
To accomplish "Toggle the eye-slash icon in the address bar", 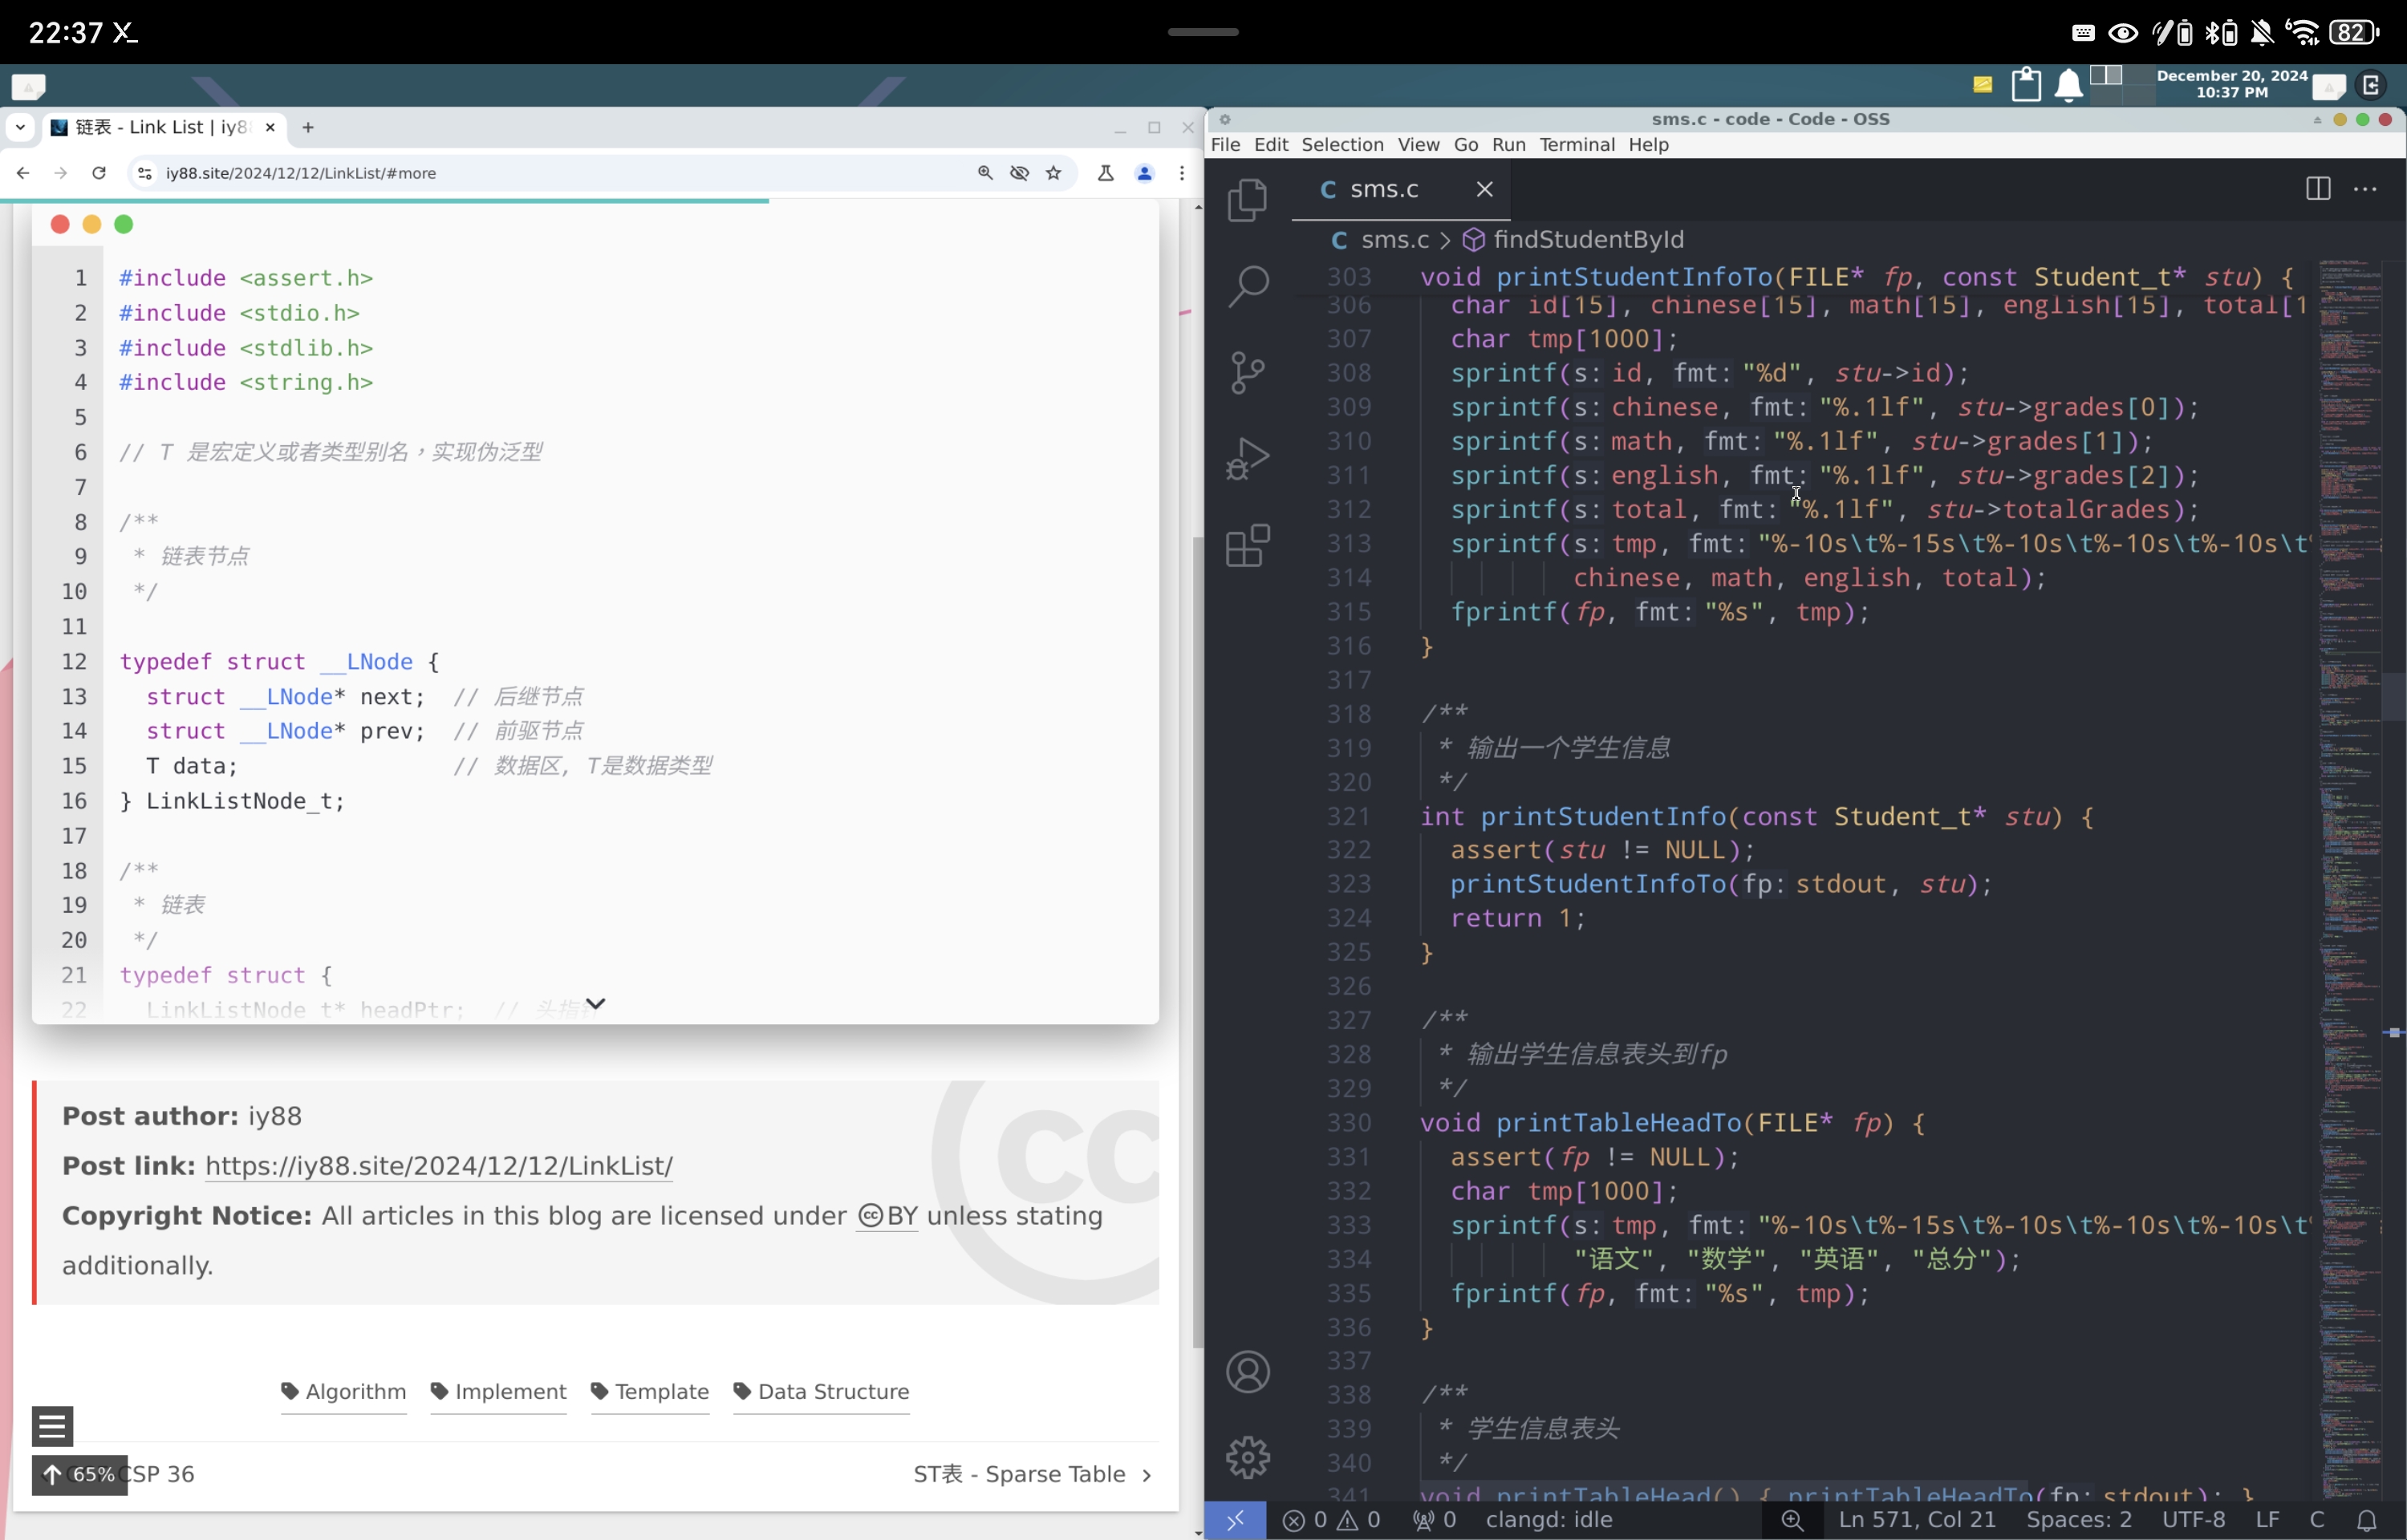I will [x=1019, y=173].
